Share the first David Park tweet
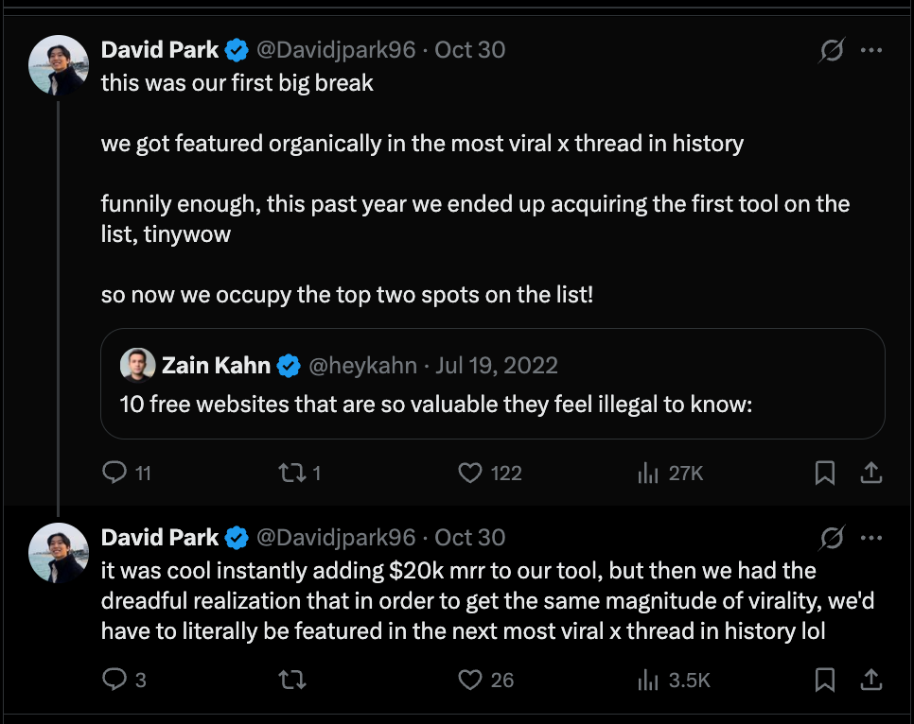The image size is (914, 724). click(872, 473)
